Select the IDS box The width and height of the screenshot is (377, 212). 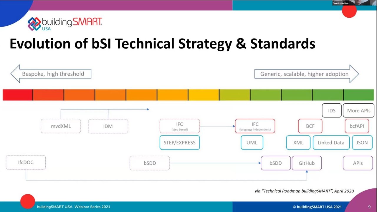click(332, 110)
